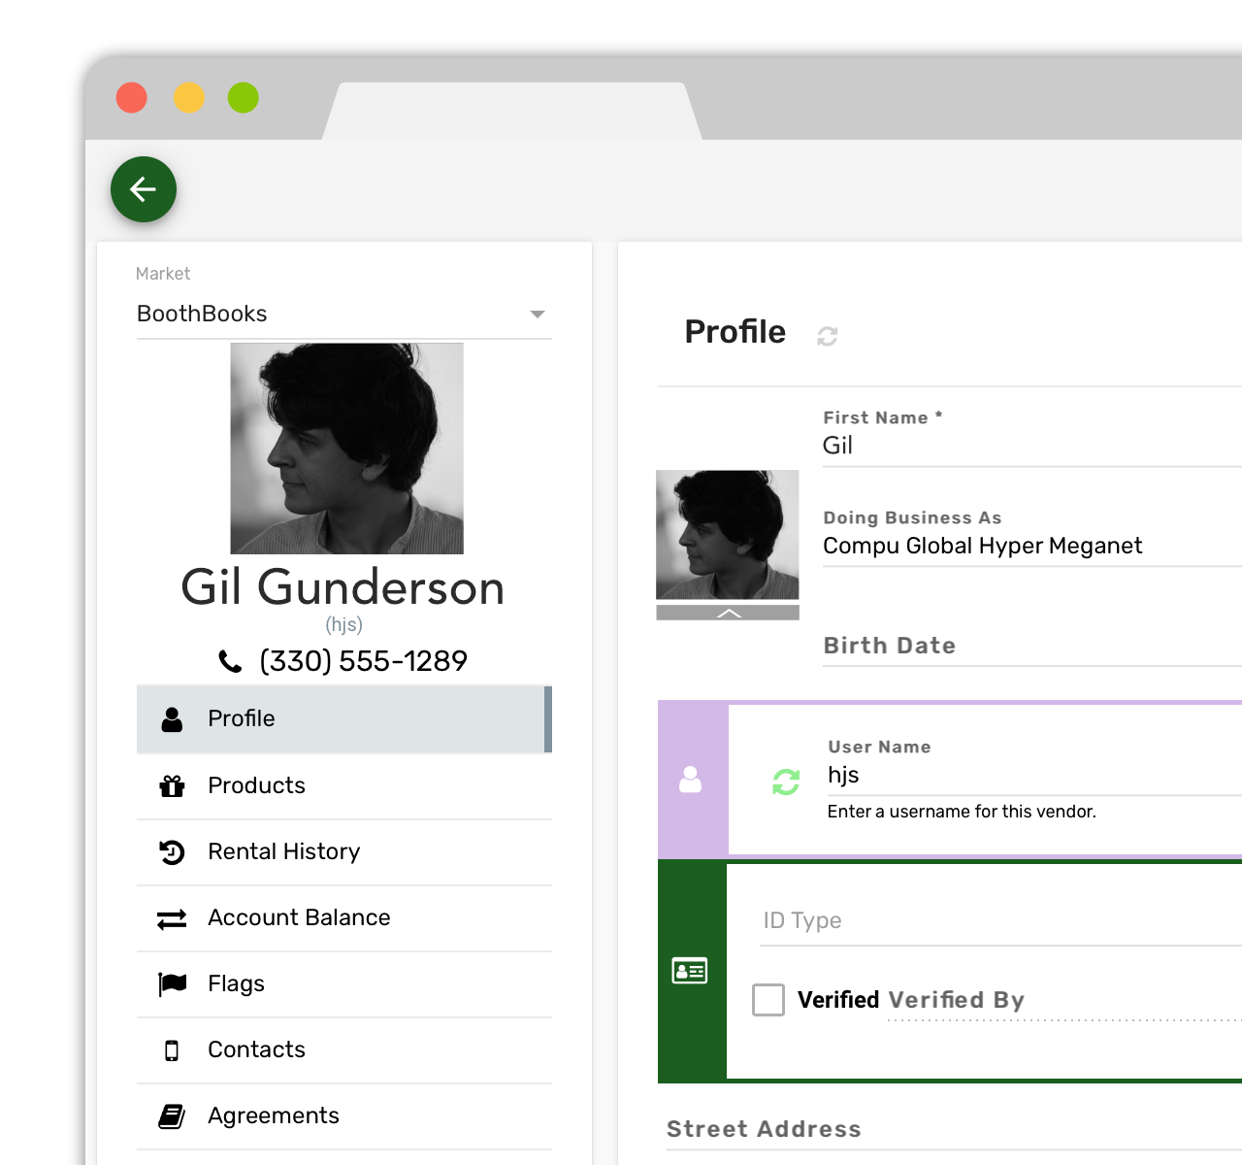Toggle the Verified checkbox
The height and width of the screenshot is (1165, 1242).
(x=768, y=1000)
